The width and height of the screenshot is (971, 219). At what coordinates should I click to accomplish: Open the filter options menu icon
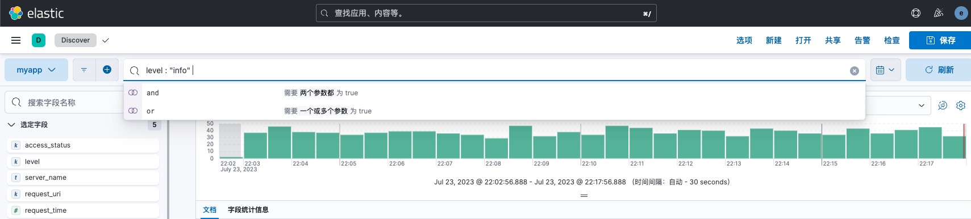pos(84,70)
